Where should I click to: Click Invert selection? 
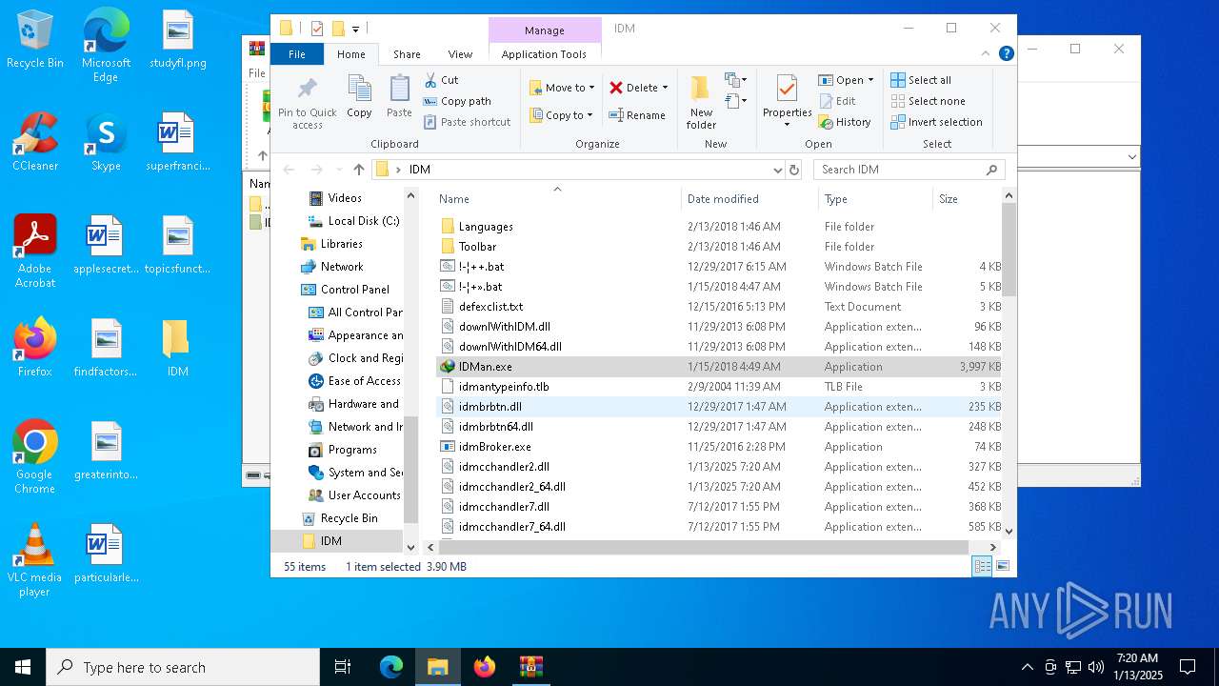pos(936,122)
